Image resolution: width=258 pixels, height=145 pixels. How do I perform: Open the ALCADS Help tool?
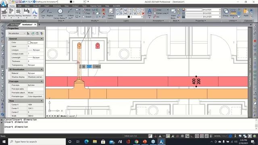click(35, 12)
